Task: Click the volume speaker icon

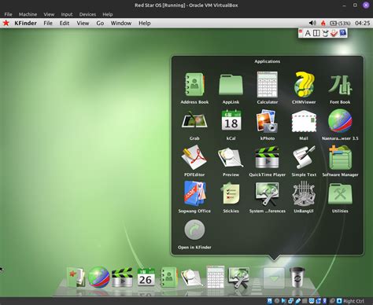Action: [312, 23]
